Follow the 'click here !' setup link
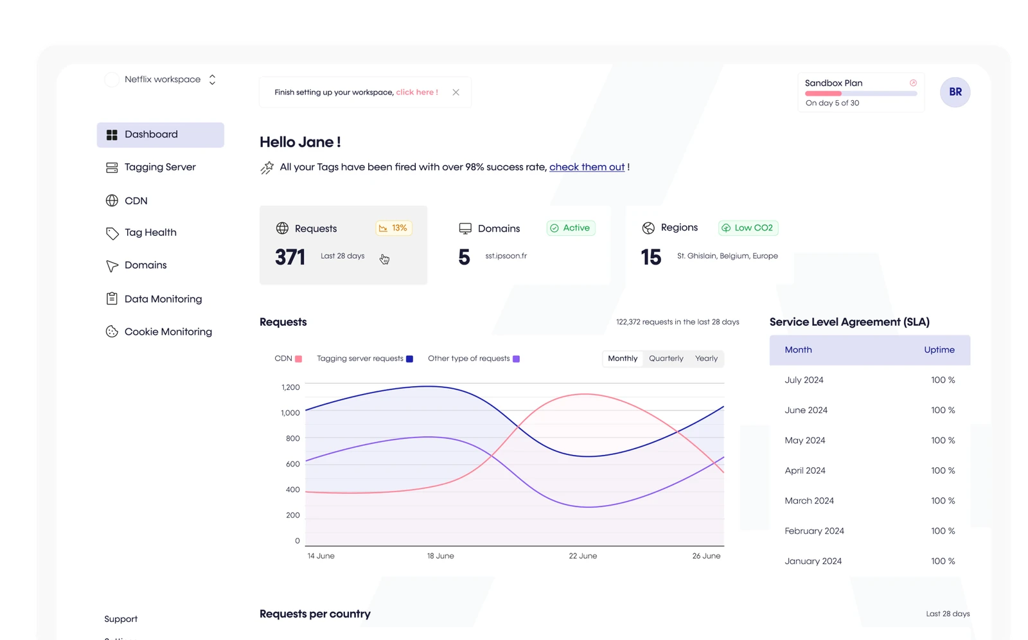The image size is (1028, 640). [417, 93]
